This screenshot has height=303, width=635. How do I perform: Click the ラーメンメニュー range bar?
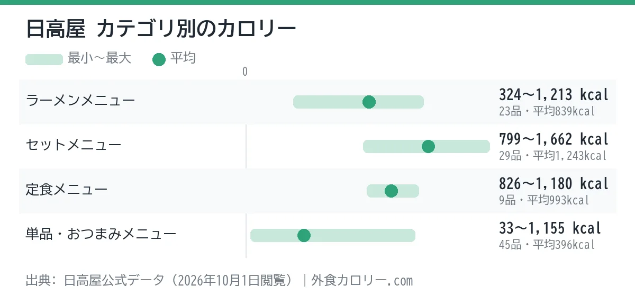coord(359,102)
